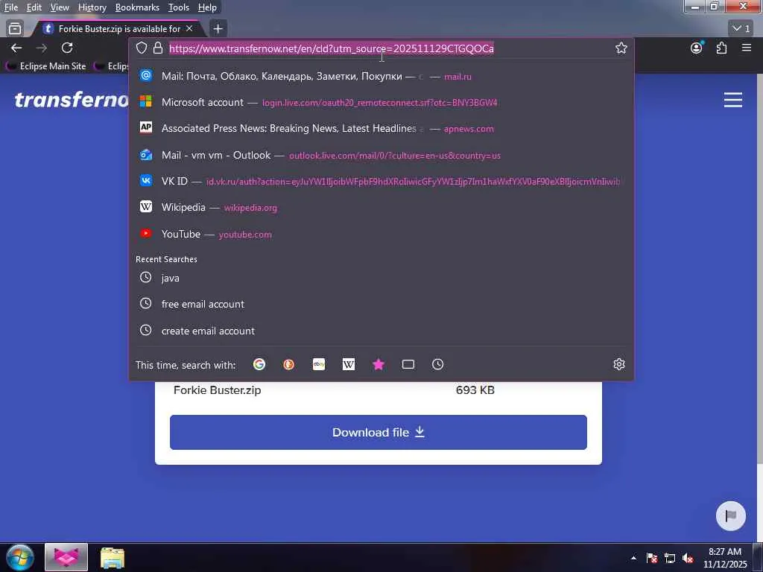Viewport: 763px width, 572px height.
Task: Open search settings gear icon
Action: [x=619, y=364]
